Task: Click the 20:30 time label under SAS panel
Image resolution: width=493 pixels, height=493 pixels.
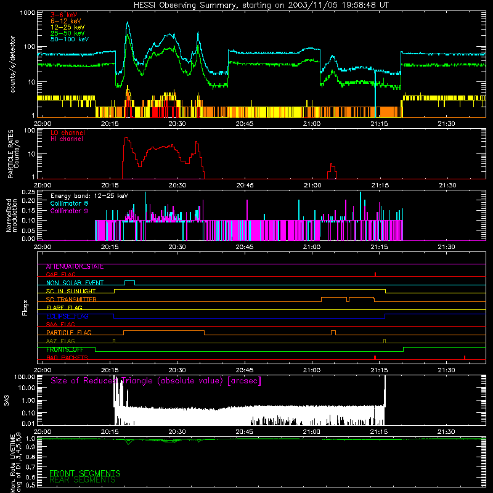Action: coord(177,432)
